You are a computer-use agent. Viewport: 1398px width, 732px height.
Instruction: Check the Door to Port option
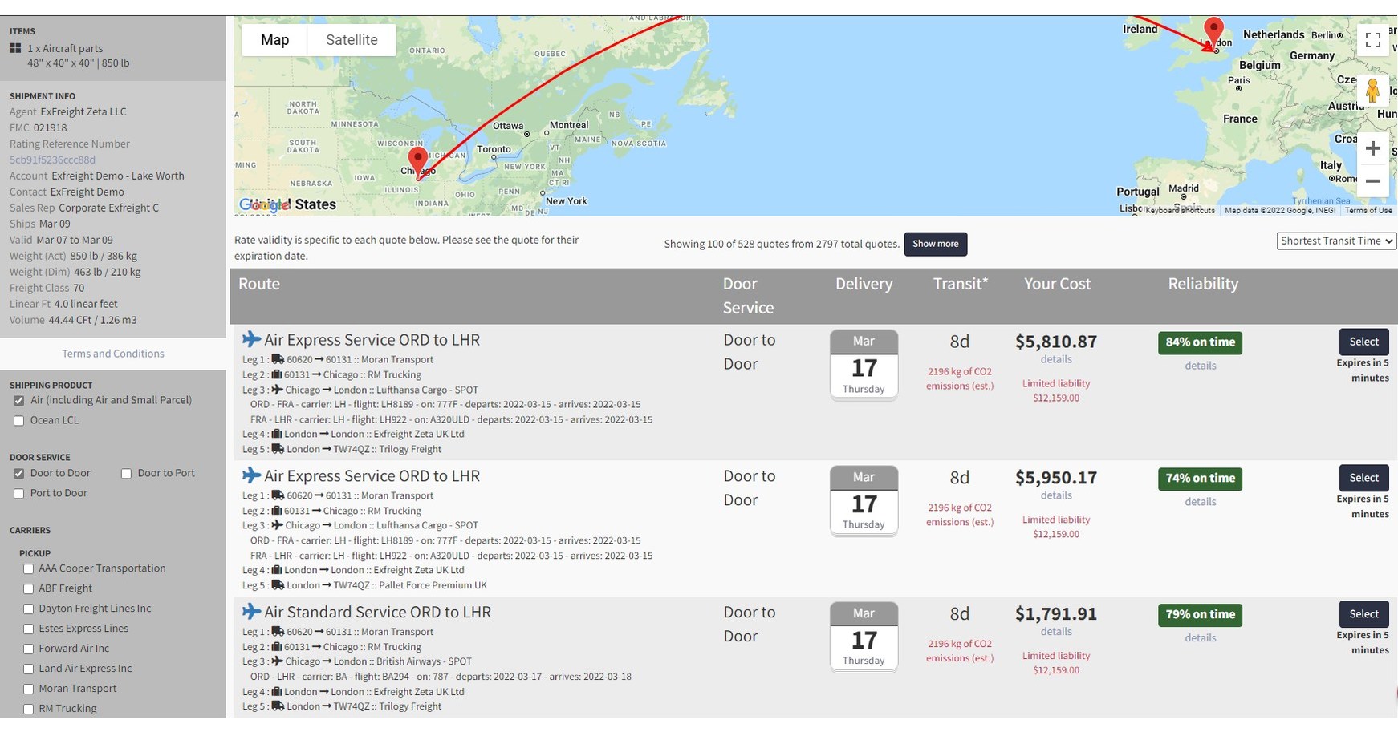pos(126,474)
